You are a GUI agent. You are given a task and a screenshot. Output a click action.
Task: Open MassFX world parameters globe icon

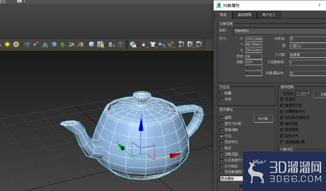[133, 44]
